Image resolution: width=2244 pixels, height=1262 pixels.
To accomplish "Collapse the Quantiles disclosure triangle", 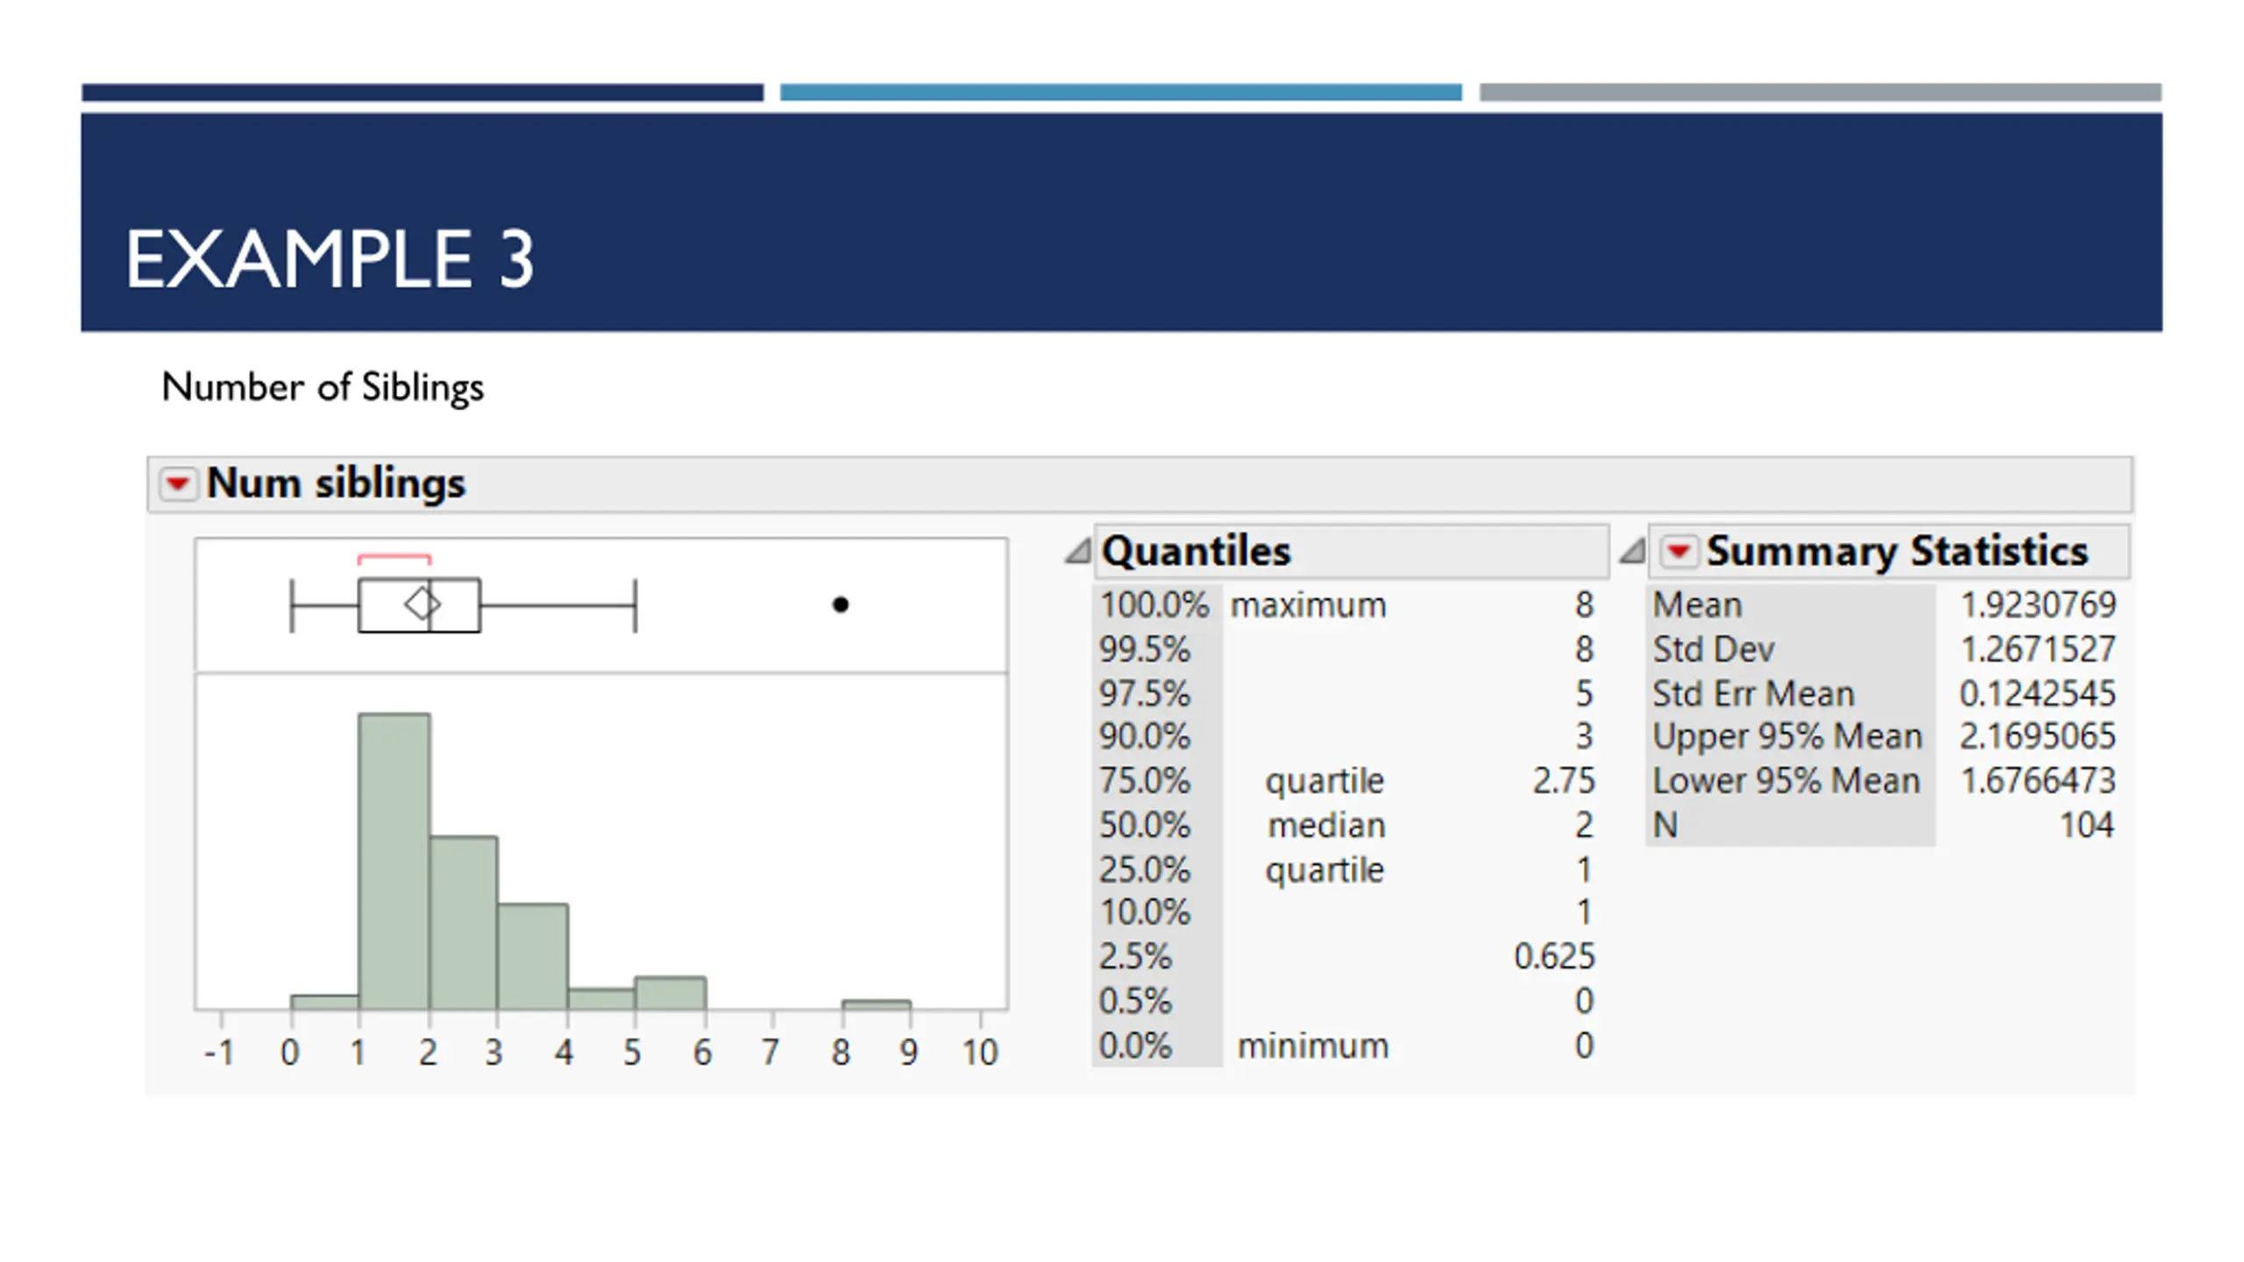I will click(x=1077, y=551).
